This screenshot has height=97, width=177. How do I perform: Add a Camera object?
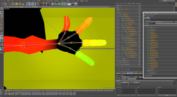point(73,4)
